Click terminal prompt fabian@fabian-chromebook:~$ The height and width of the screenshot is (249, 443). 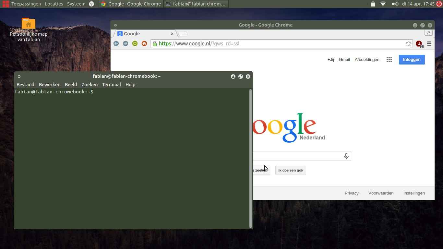54,92
